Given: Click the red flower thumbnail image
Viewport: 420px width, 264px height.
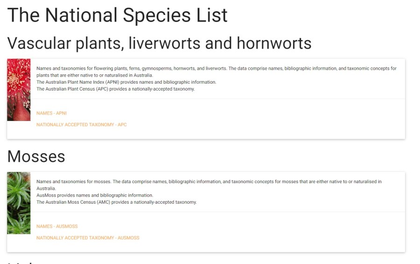Looking at the screenshot, I should (x=19, y=90).
